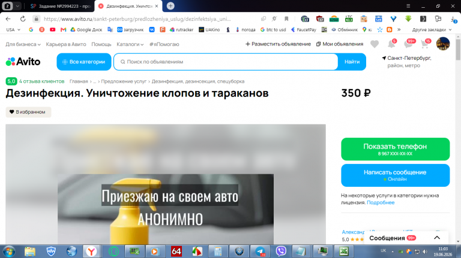The height and width of the screenshot is (258, 461).
Task: Open the VK bookmark icon
Action: tap(152, 29)
